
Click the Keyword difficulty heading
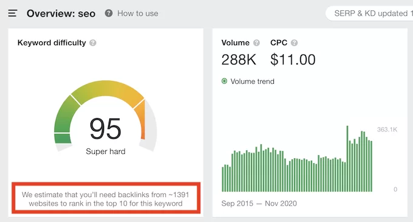point(52,43)
